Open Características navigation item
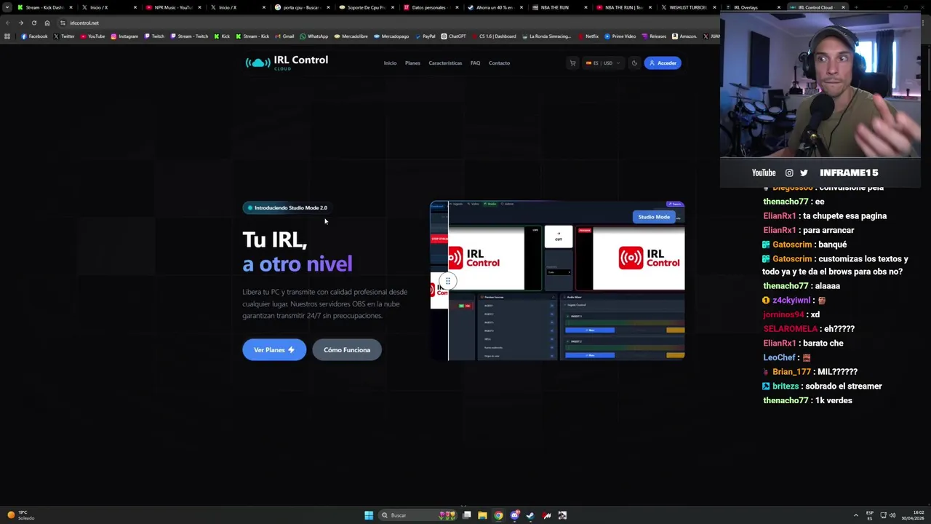931x524 pixels. pyautogui.click(x=445, y=63)
